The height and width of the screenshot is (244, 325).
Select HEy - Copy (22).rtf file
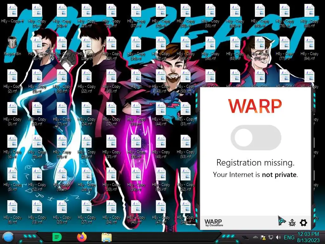(87, 81)
